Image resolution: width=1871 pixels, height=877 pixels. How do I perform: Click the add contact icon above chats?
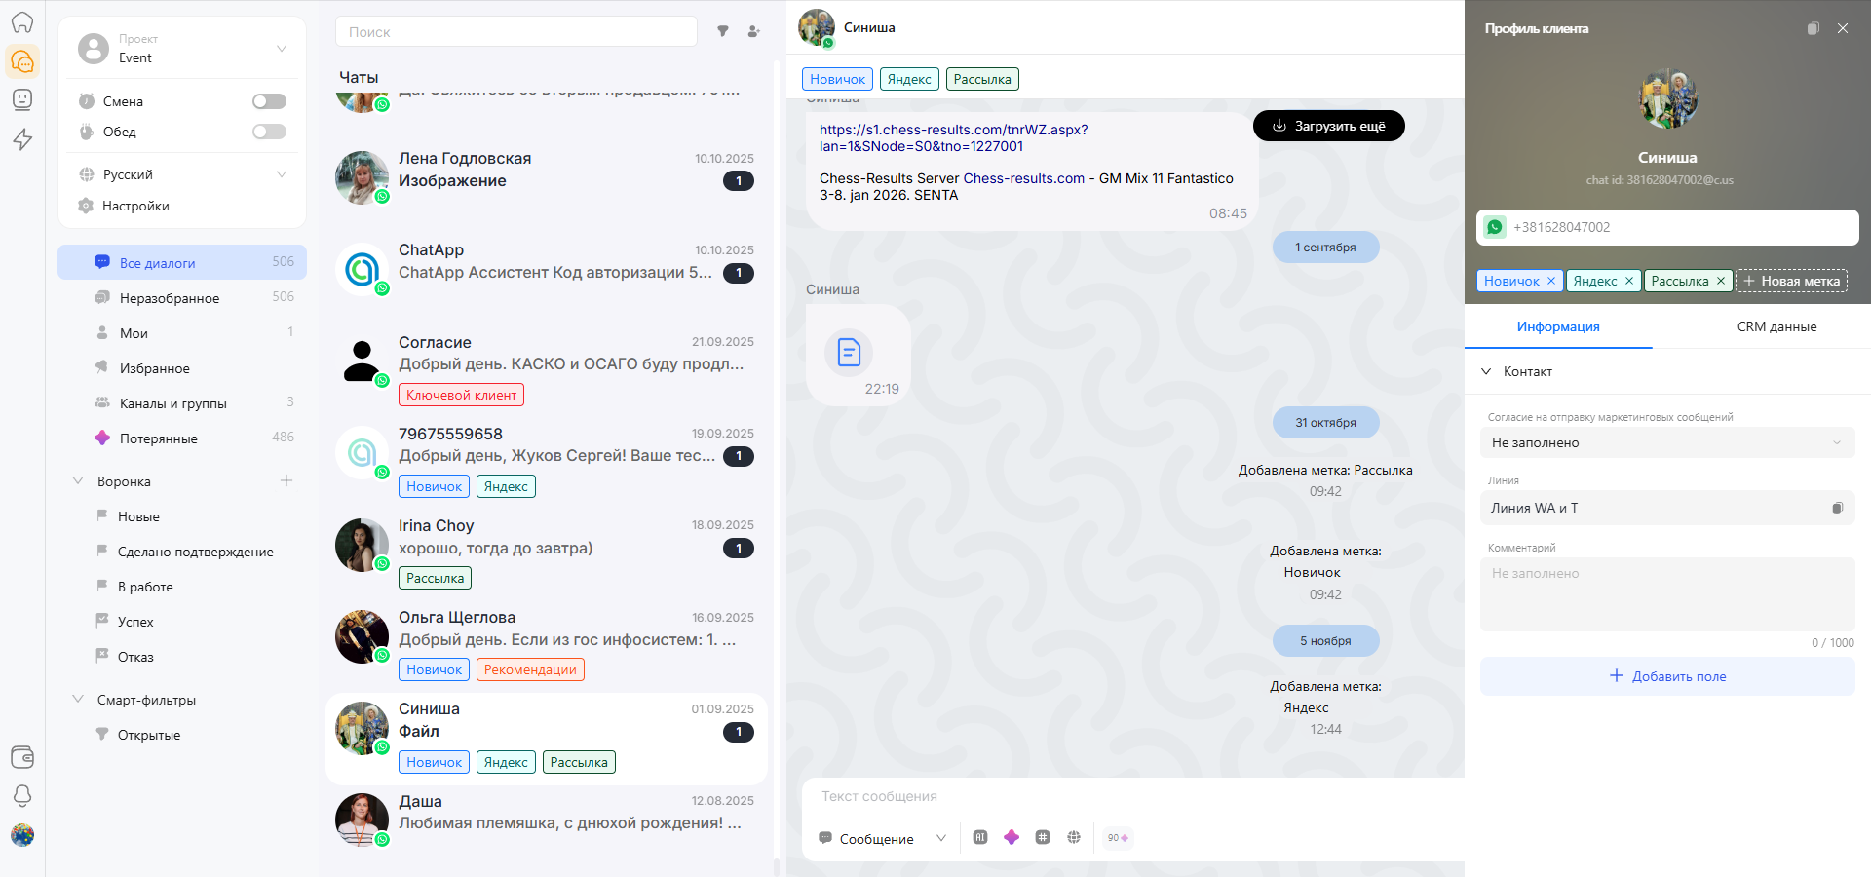(753, 31)
